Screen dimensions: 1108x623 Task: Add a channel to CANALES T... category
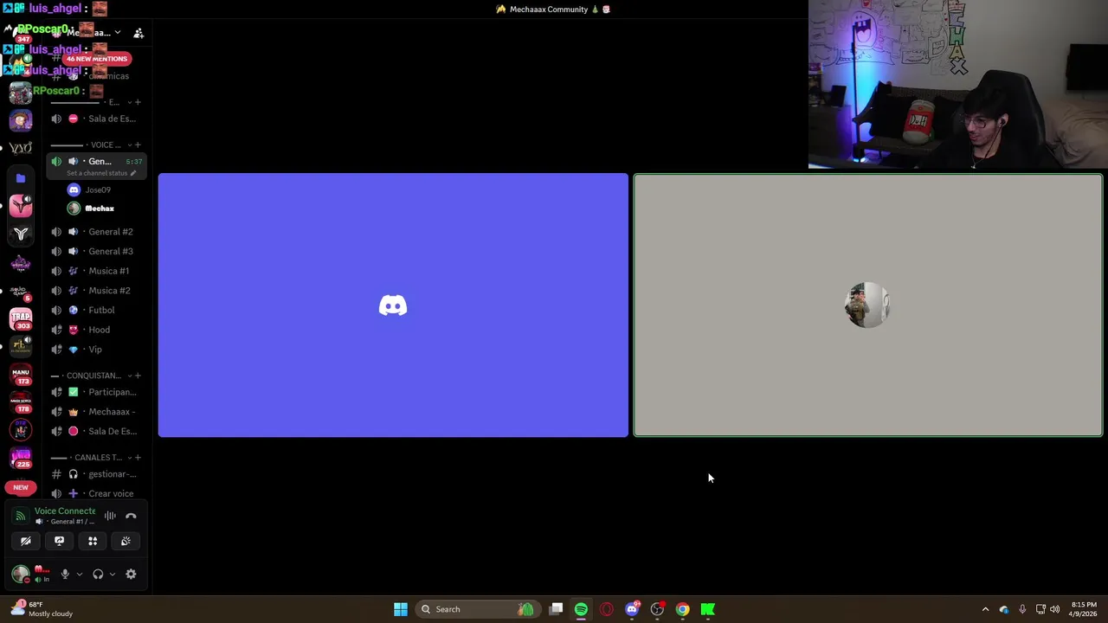click(138, 457)
